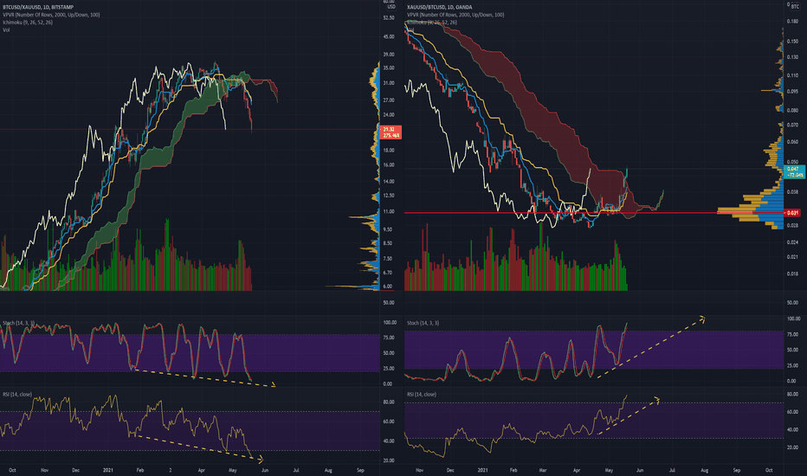Click the 12.50 price scale value
Viewport: 807px width, 476px height.
coord(389,196)
